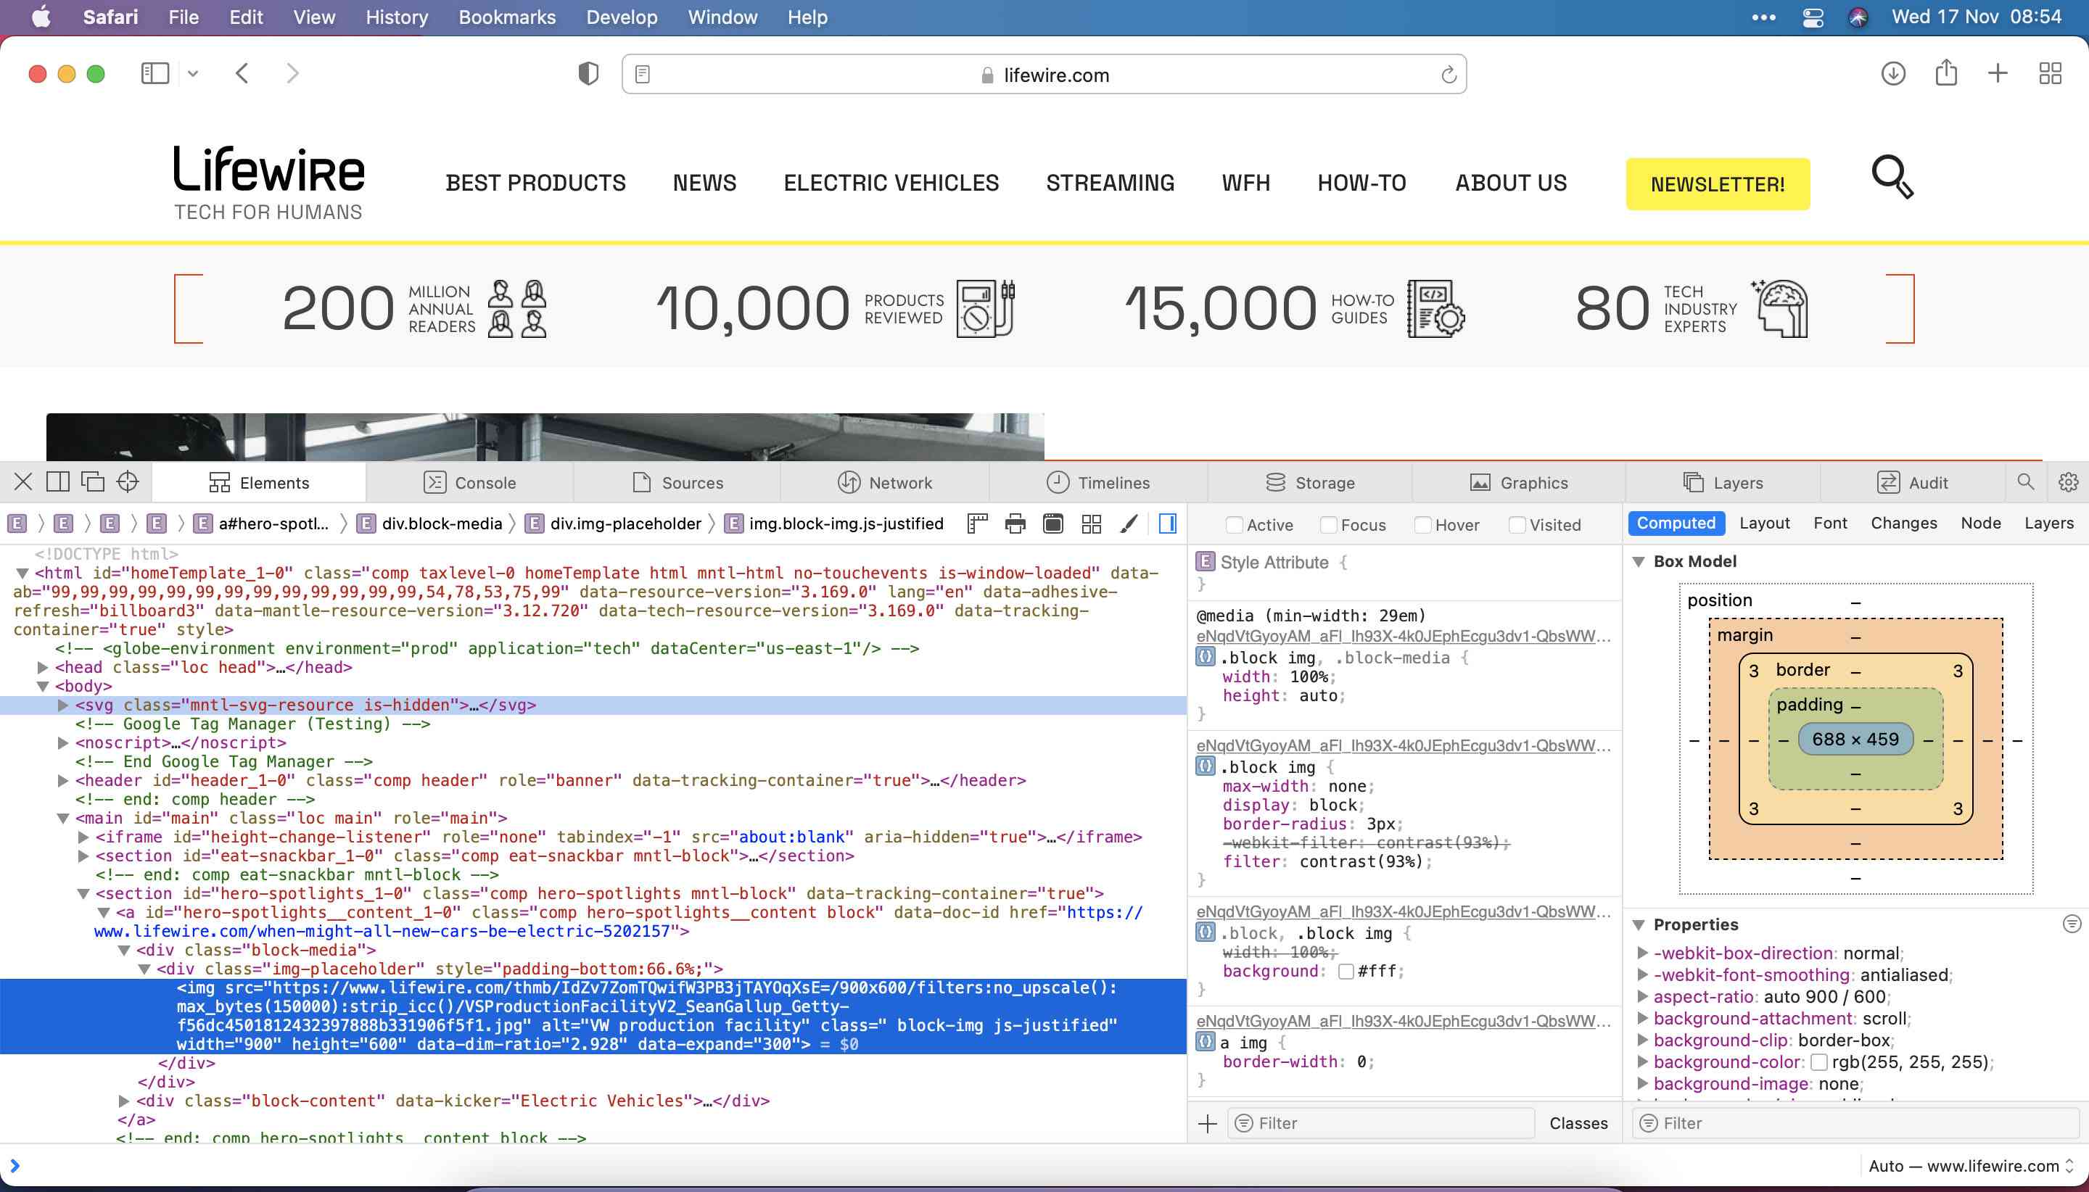Toggle details sidebar panel icon

[x=1167, y=523]
